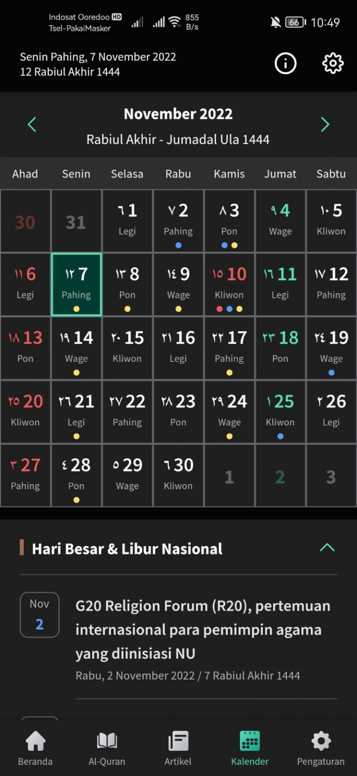357x776 pixels.
Task: Navigate to previous month with left arrow
Action: [32, 124]
